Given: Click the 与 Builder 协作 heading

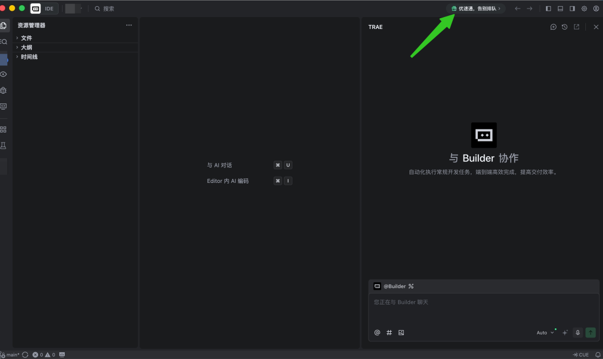Looking at the screenshot, I should pos(484,158).
